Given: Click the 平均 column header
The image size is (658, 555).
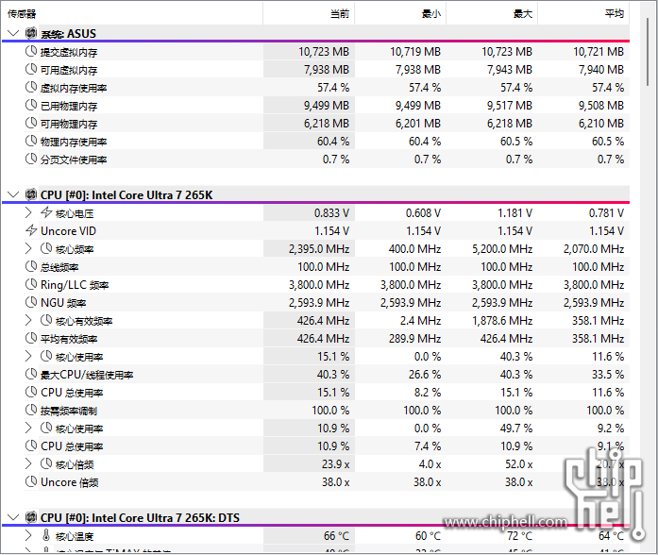Looking at the screenshot, I should coord(583,14).
